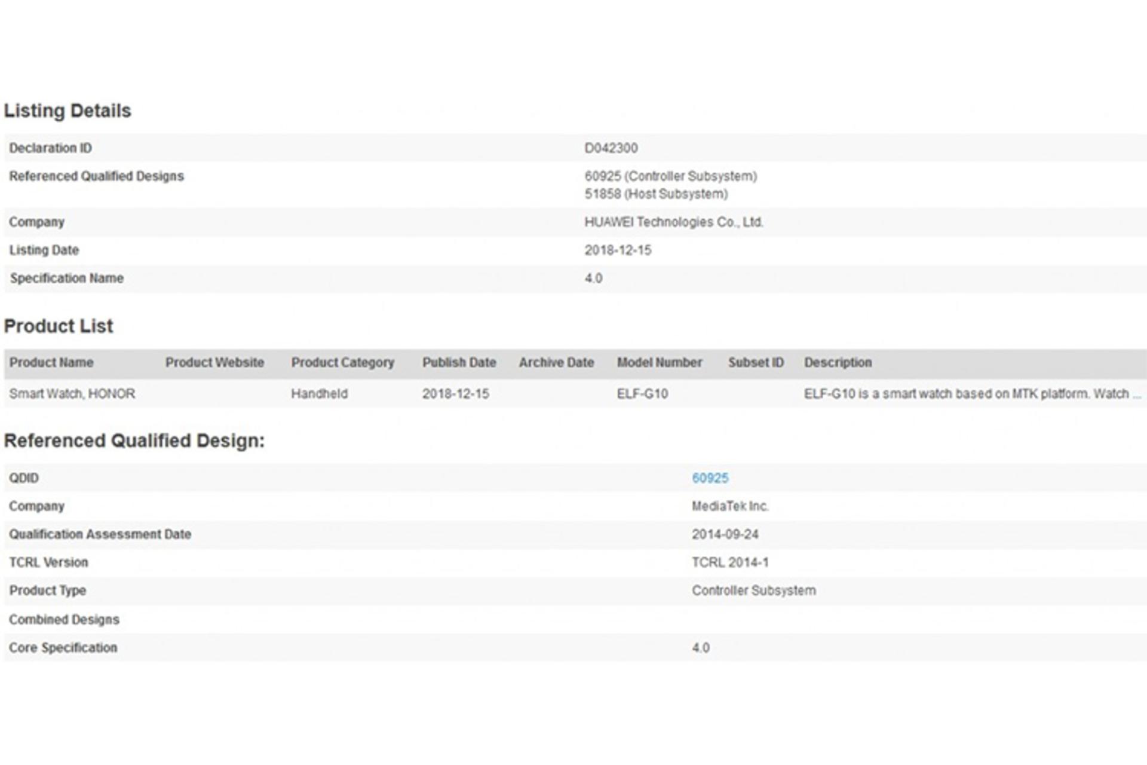Click the HUAWEI Technologies Co., Ltd. company value
The width and height of the screenshot is (1147, 765).
pos(674,222)
